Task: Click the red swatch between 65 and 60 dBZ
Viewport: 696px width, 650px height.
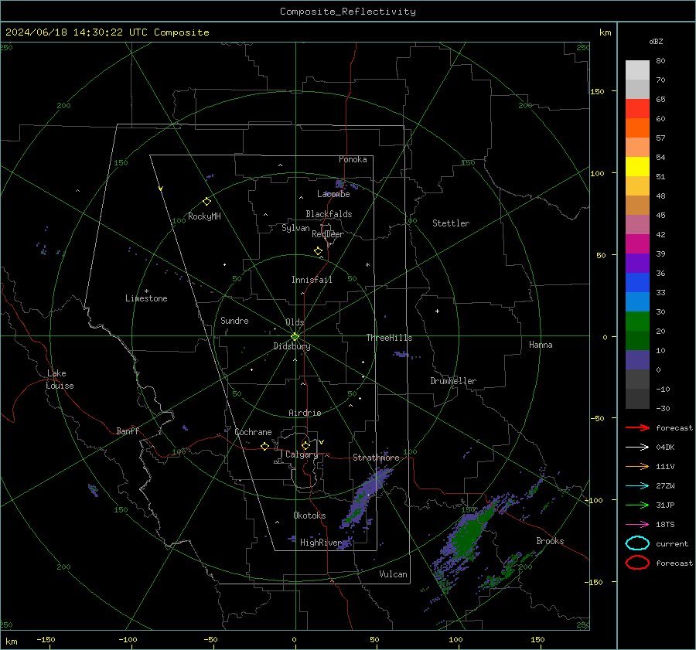Action: pos(637,109)
